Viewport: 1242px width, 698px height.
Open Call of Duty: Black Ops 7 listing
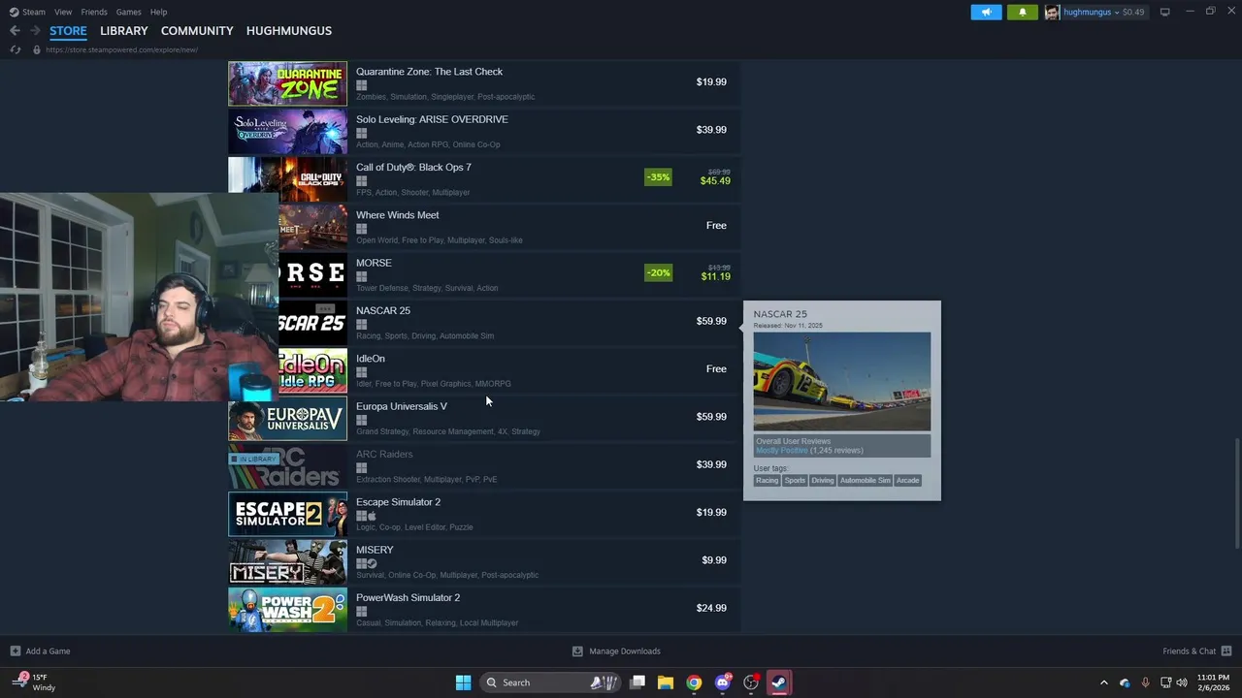[x=484, y=177]
